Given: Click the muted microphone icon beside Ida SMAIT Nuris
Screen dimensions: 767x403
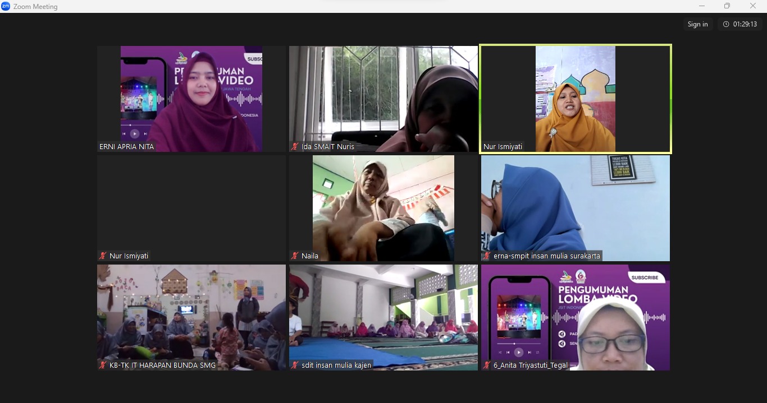Looking at the screenshot, I should 295,147.
